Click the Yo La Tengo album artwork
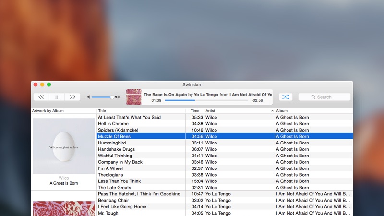The width and height of the screenshot is (384, 216). click(64, 208)
